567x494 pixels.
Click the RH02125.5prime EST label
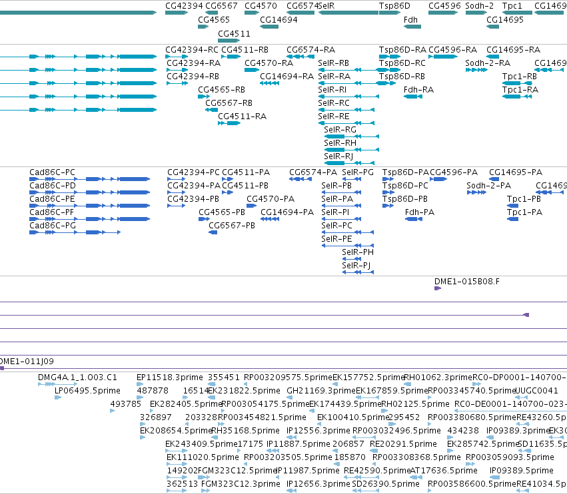pos(415,403)
